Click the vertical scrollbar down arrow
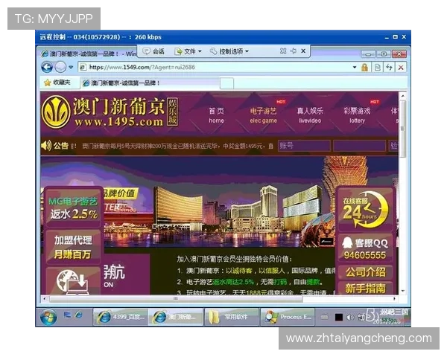Viewport: 447px width, 357px height. pos(402,291)
